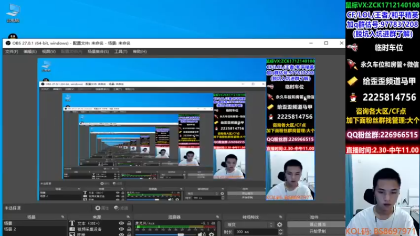This screenshot has height=236, width=420.
Task: Toggle visibility of 文本 (GDI+) source
Action: click(121, 223)
